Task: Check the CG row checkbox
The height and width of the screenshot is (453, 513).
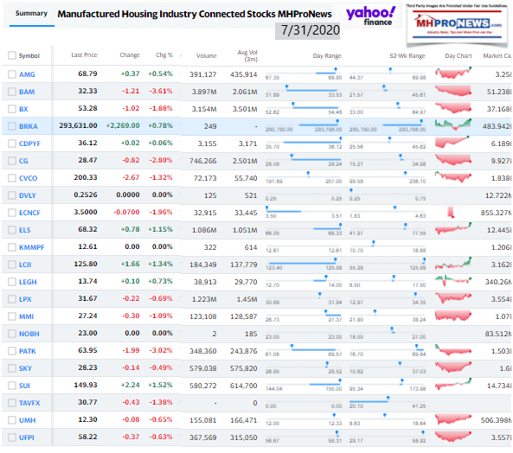Action: (x=12, y=161)
